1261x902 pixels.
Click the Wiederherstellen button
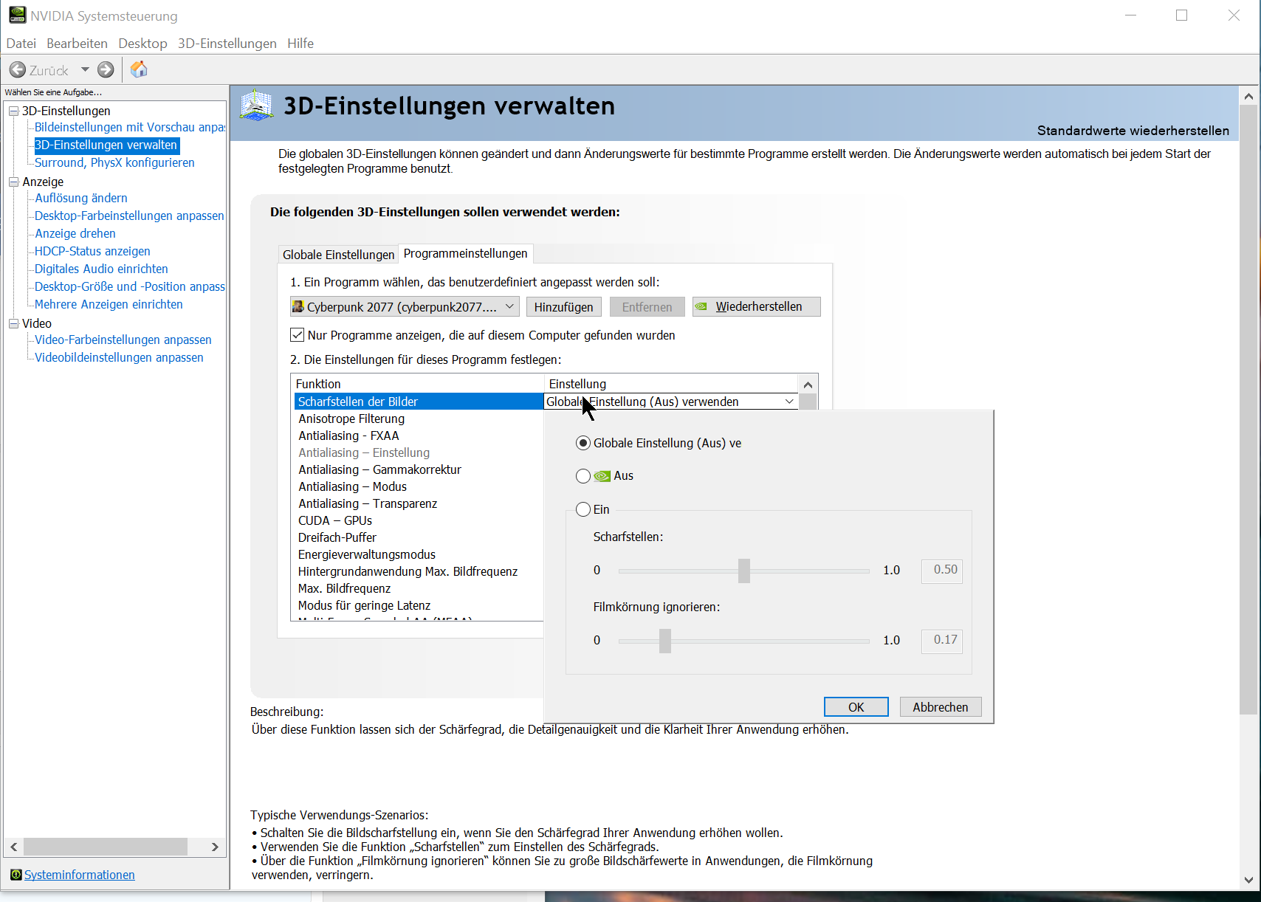pyautogui.click(x=757, y=307)
